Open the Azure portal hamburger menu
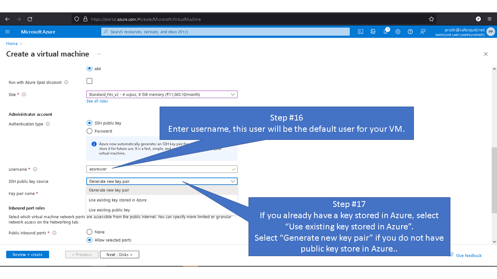This screenshot has height=279, width=497. pyautogui.click(x=7, y=32)
